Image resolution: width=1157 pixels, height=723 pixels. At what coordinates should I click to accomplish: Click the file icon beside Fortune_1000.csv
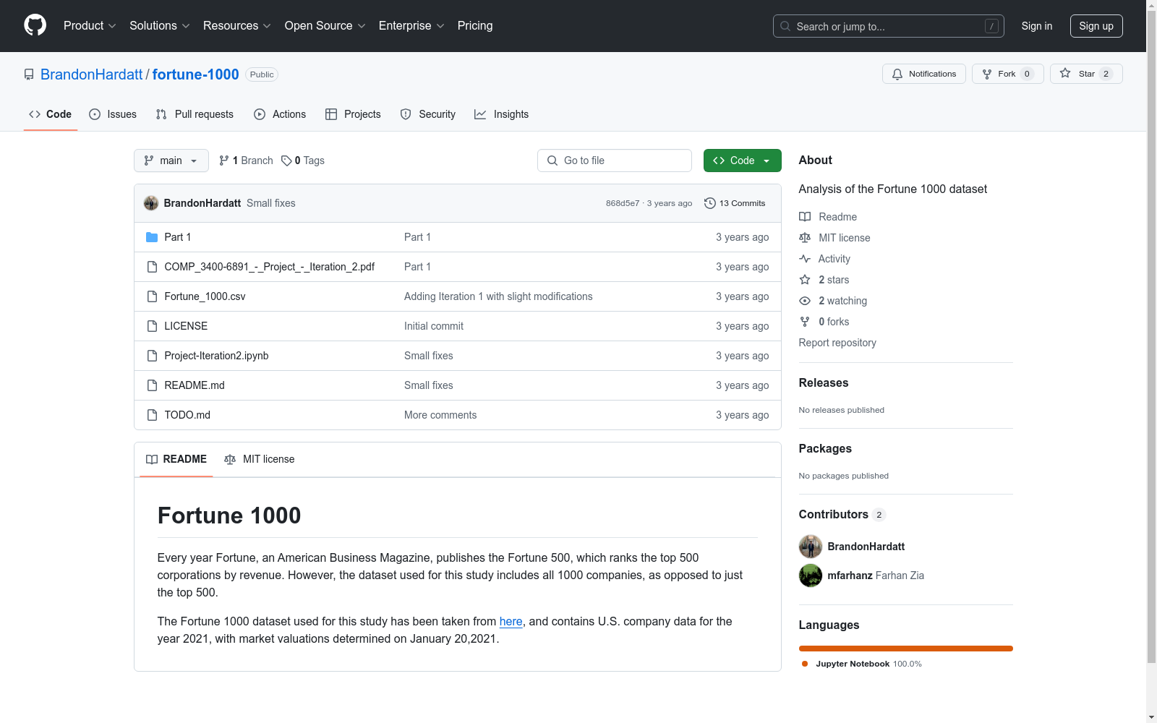152,296
